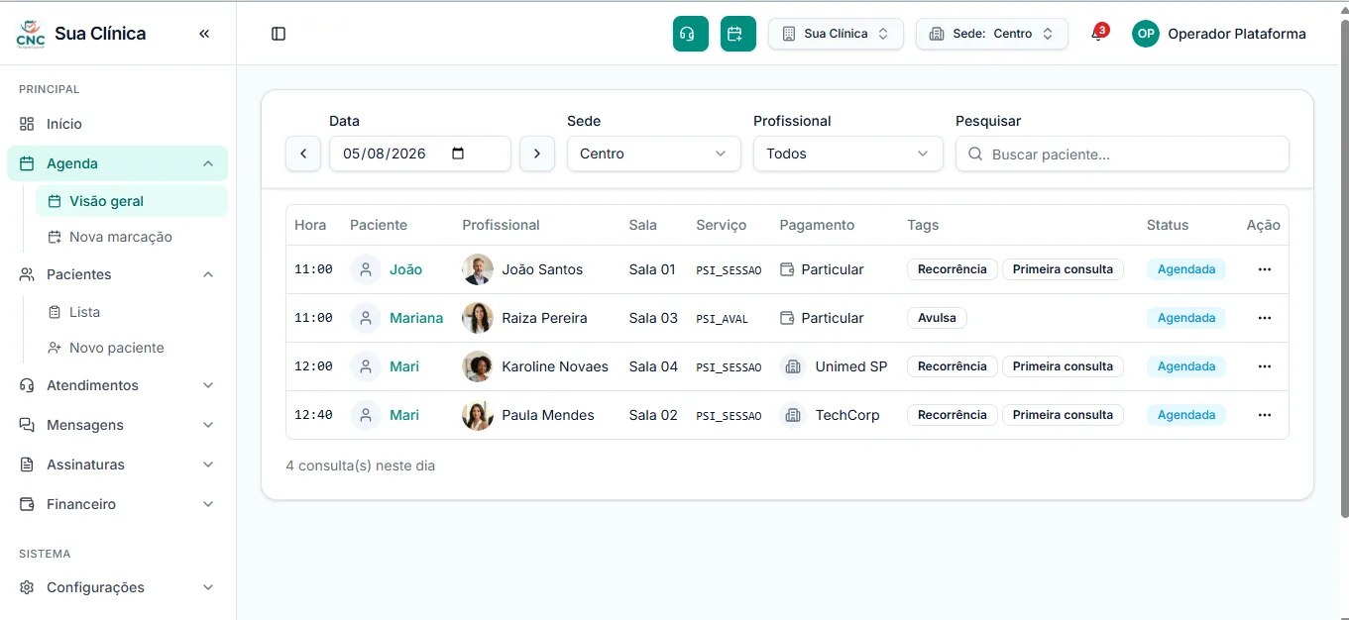
Task: Open the Sua Clínica selector in header
Action: click(x=836, y=34)
